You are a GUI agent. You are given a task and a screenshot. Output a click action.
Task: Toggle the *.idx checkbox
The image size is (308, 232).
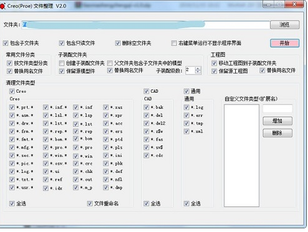point(45,188)
